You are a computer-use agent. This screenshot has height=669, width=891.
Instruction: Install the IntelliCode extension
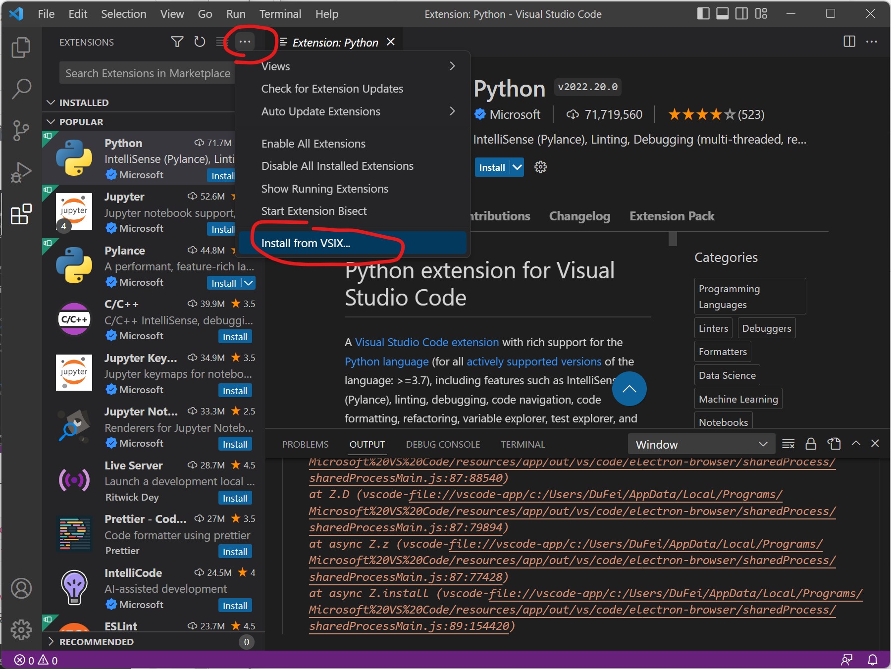click(235, 606)
